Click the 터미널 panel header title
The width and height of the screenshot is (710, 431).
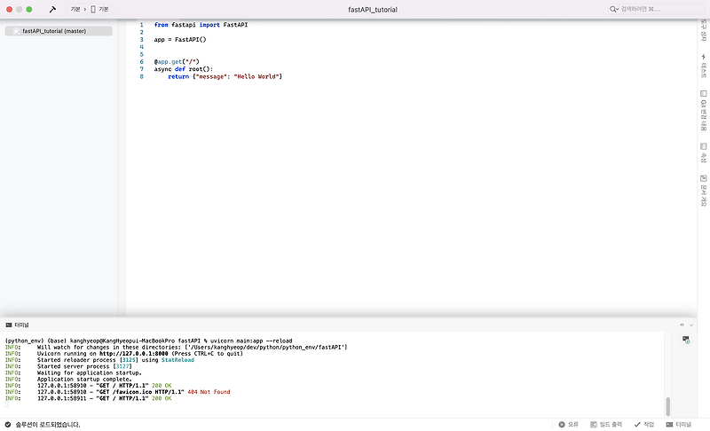point(21,325)
